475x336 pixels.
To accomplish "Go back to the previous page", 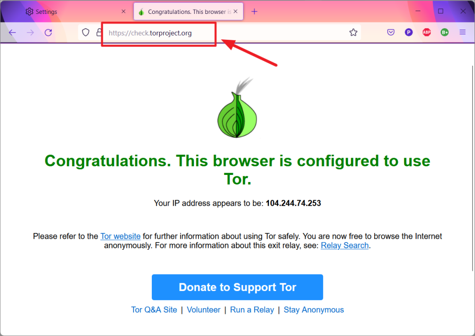I will pos(12,33).
